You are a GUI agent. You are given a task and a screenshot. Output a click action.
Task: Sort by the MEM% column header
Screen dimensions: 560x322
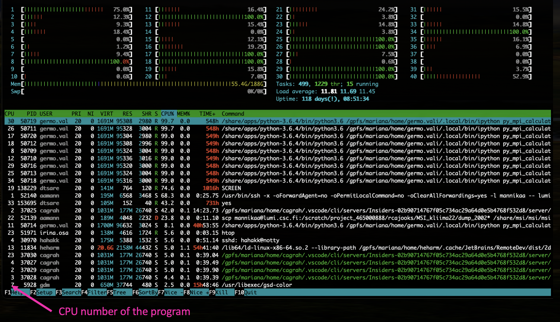[x=183, y=114]
